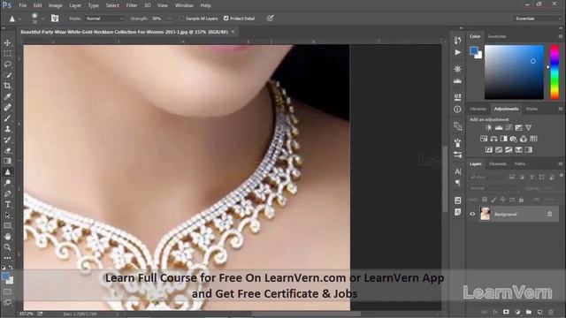The width and height of the screenshot is (566, 318).
Task: Select the Dodge tool
Action: pos(7,183)
